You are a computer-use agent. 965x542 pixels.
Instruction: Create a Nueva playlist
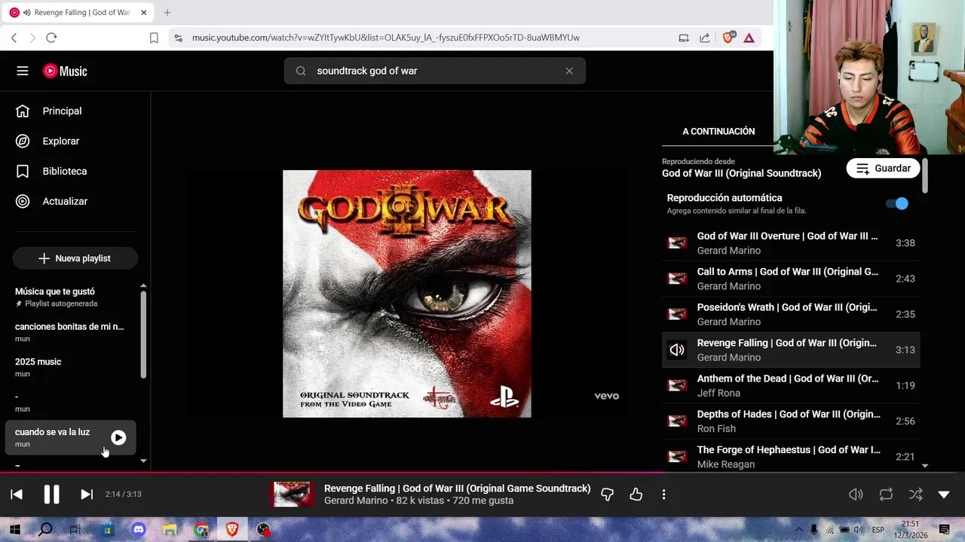[75, 258]
